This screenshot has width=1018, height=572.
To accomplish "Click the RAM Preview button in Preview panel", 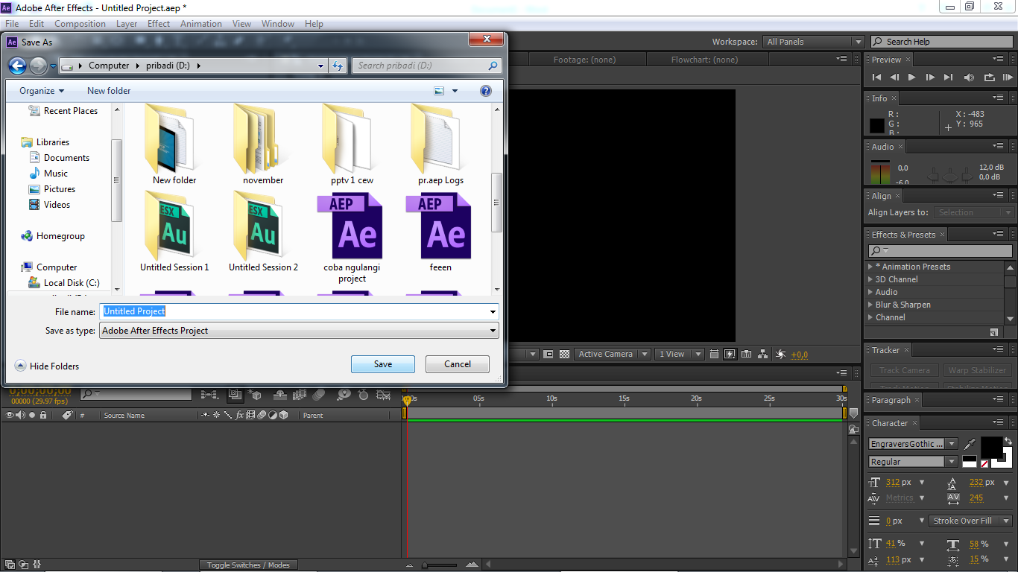I will tap(1008, 77).
